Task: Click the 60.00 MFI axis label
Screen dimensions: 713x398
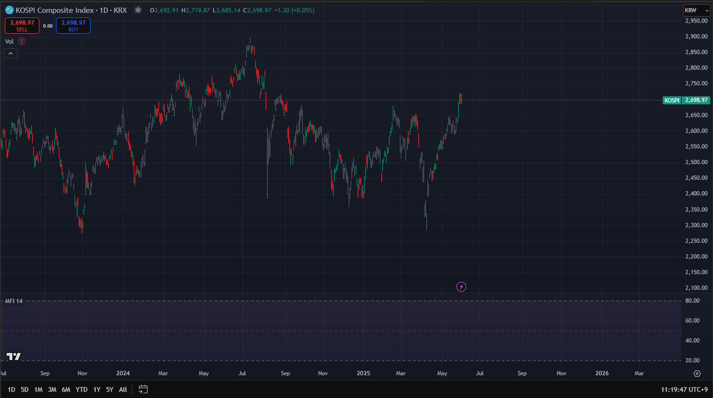Action: (x=693, y=321)
